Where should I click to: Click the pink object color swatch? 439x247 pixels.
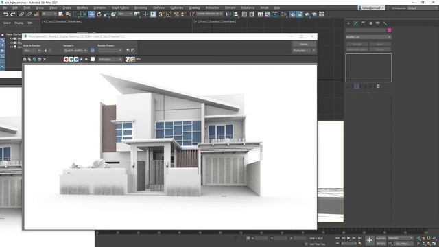(389, 30)
